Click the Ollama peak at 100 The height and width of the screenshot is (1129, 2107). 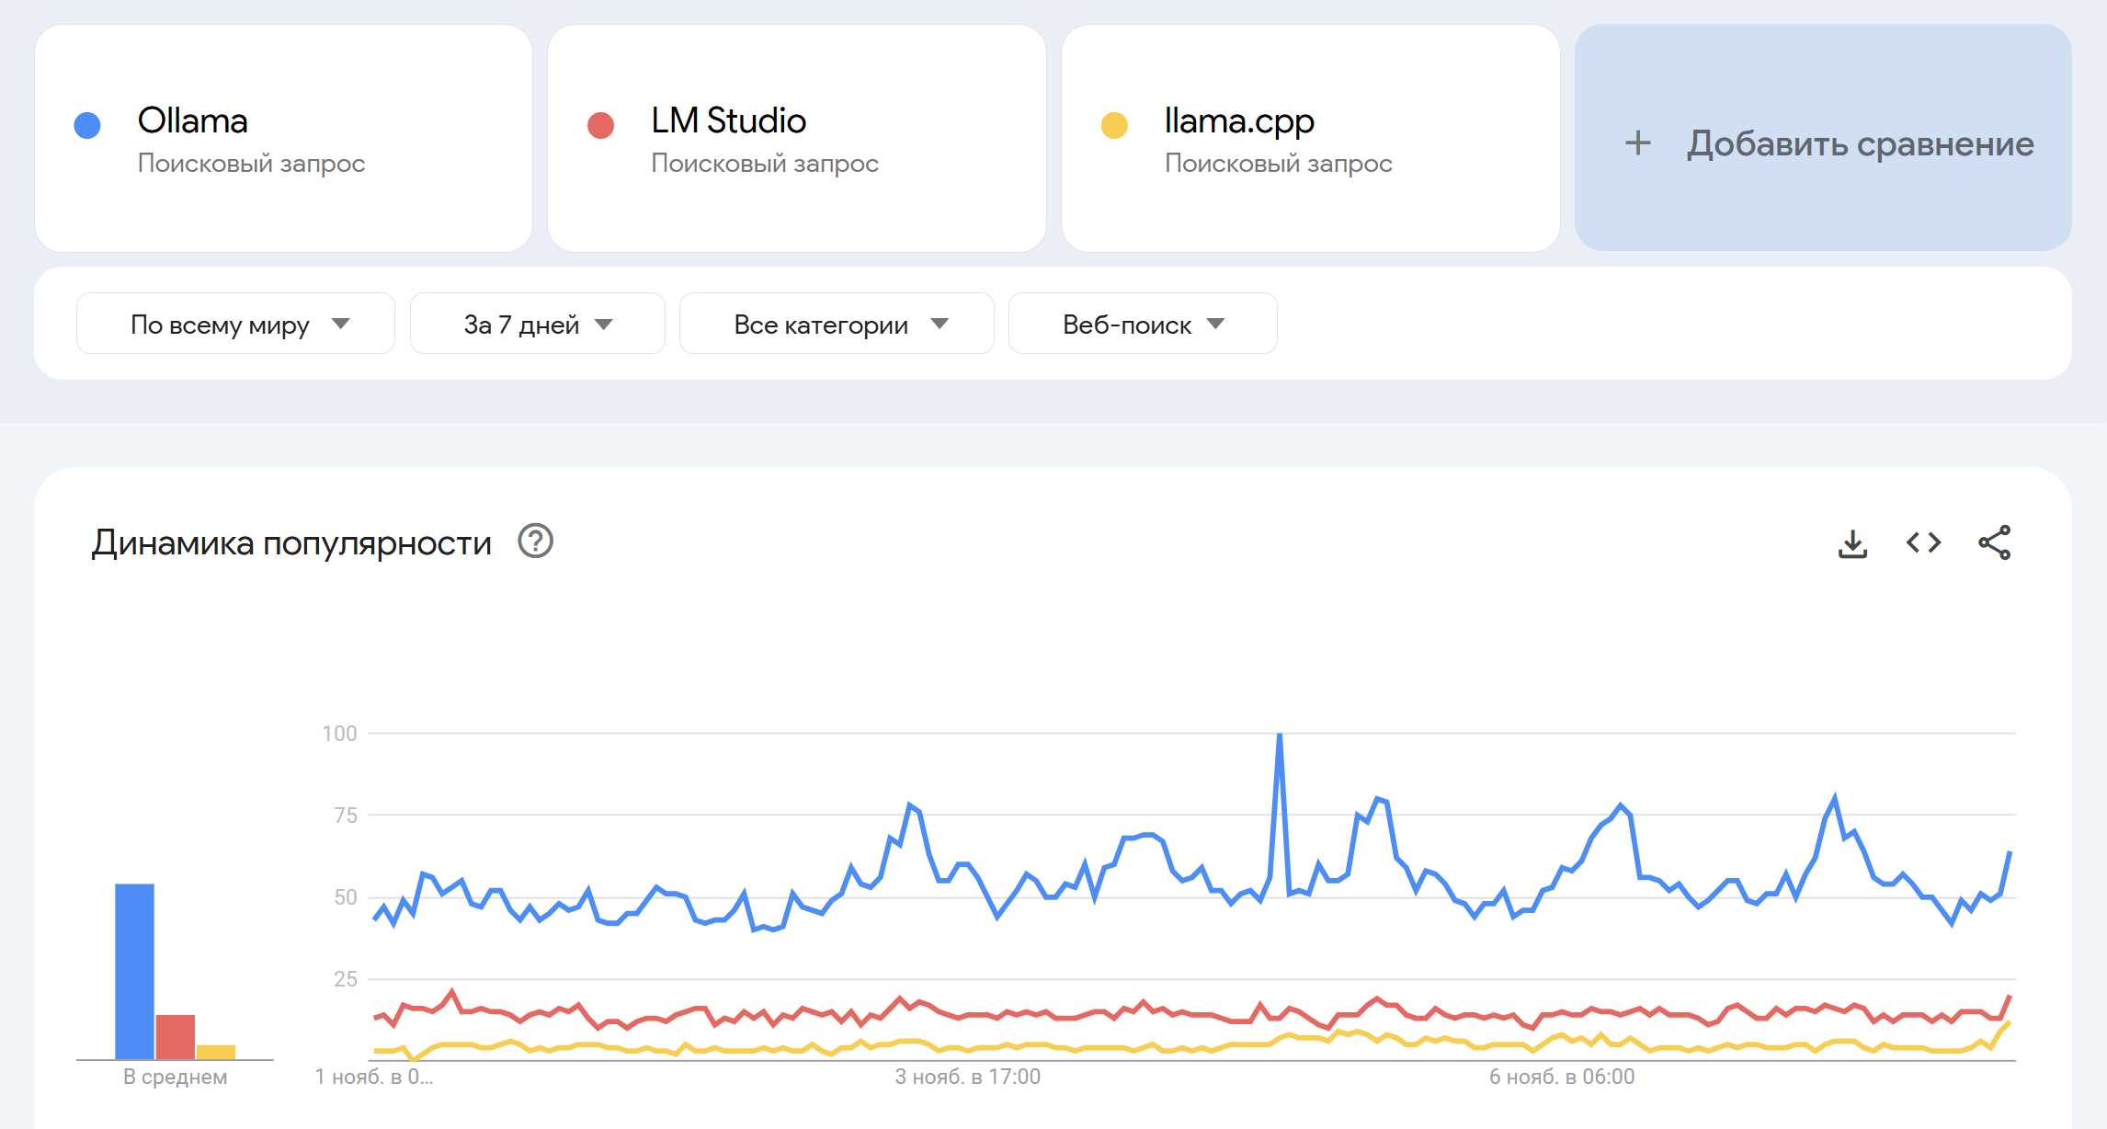(x=1280, y=736)
